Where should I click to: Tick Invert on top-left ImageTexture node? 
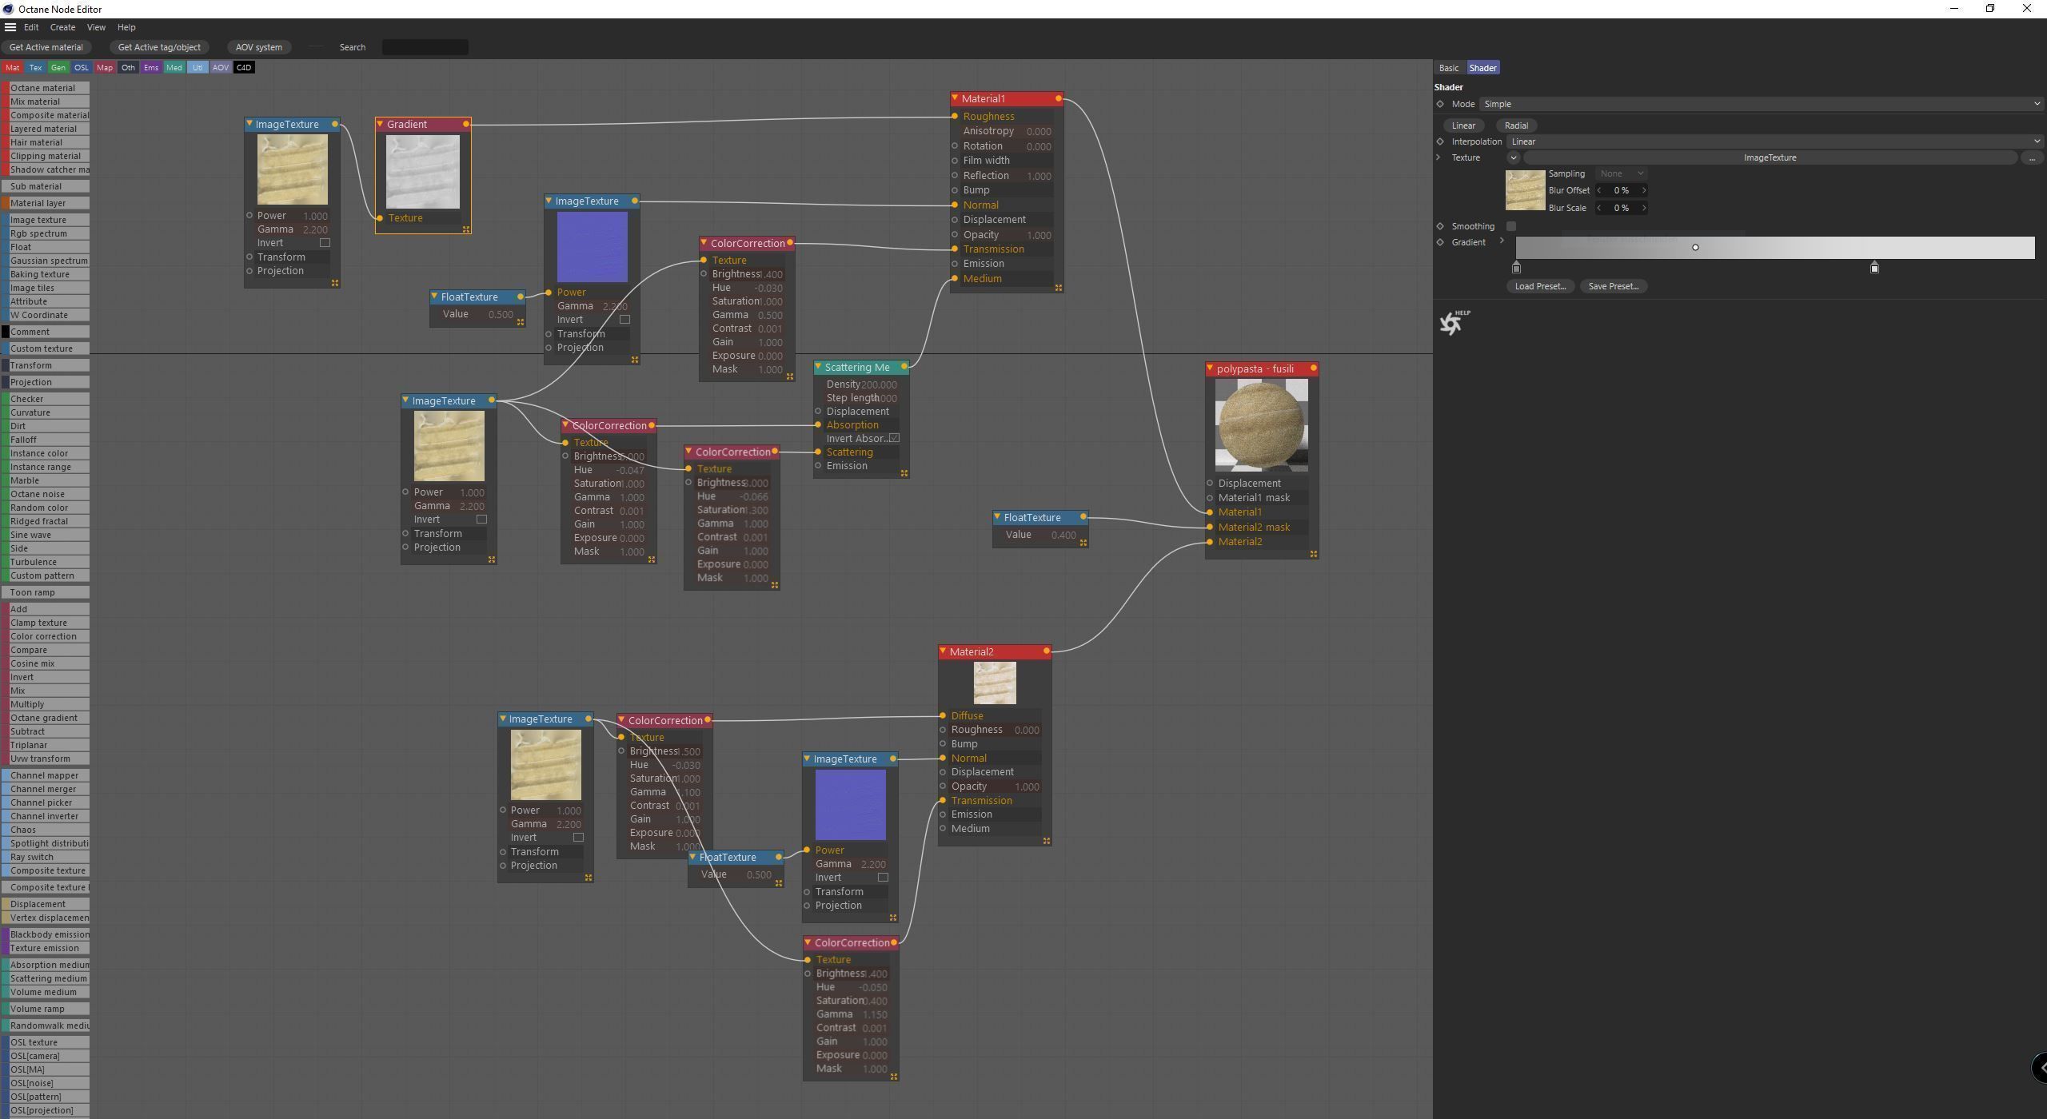coord(325,243)
